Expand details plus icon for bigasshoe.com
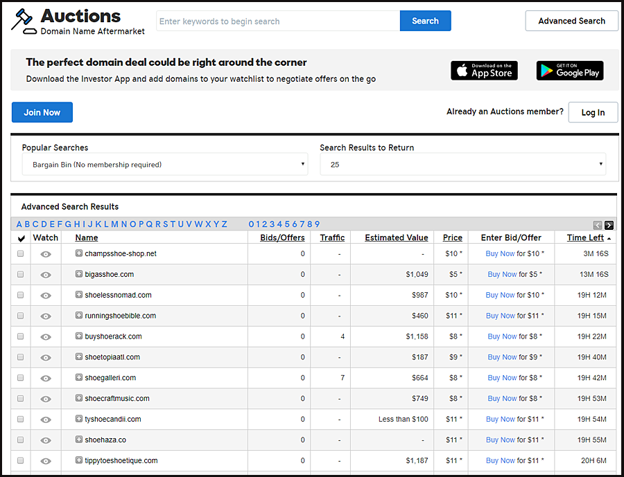The image size is (624, 477). (79, 274)
